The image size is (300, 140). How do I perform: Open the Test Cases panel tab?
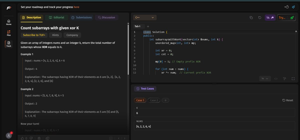pos(145,89)
